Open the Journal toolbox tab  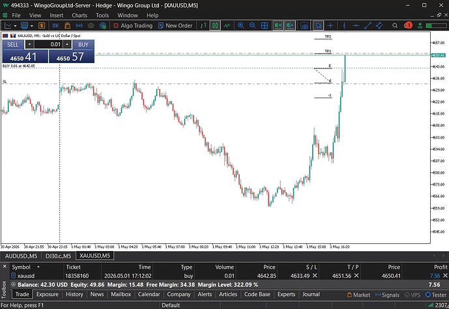click(311, 295)
